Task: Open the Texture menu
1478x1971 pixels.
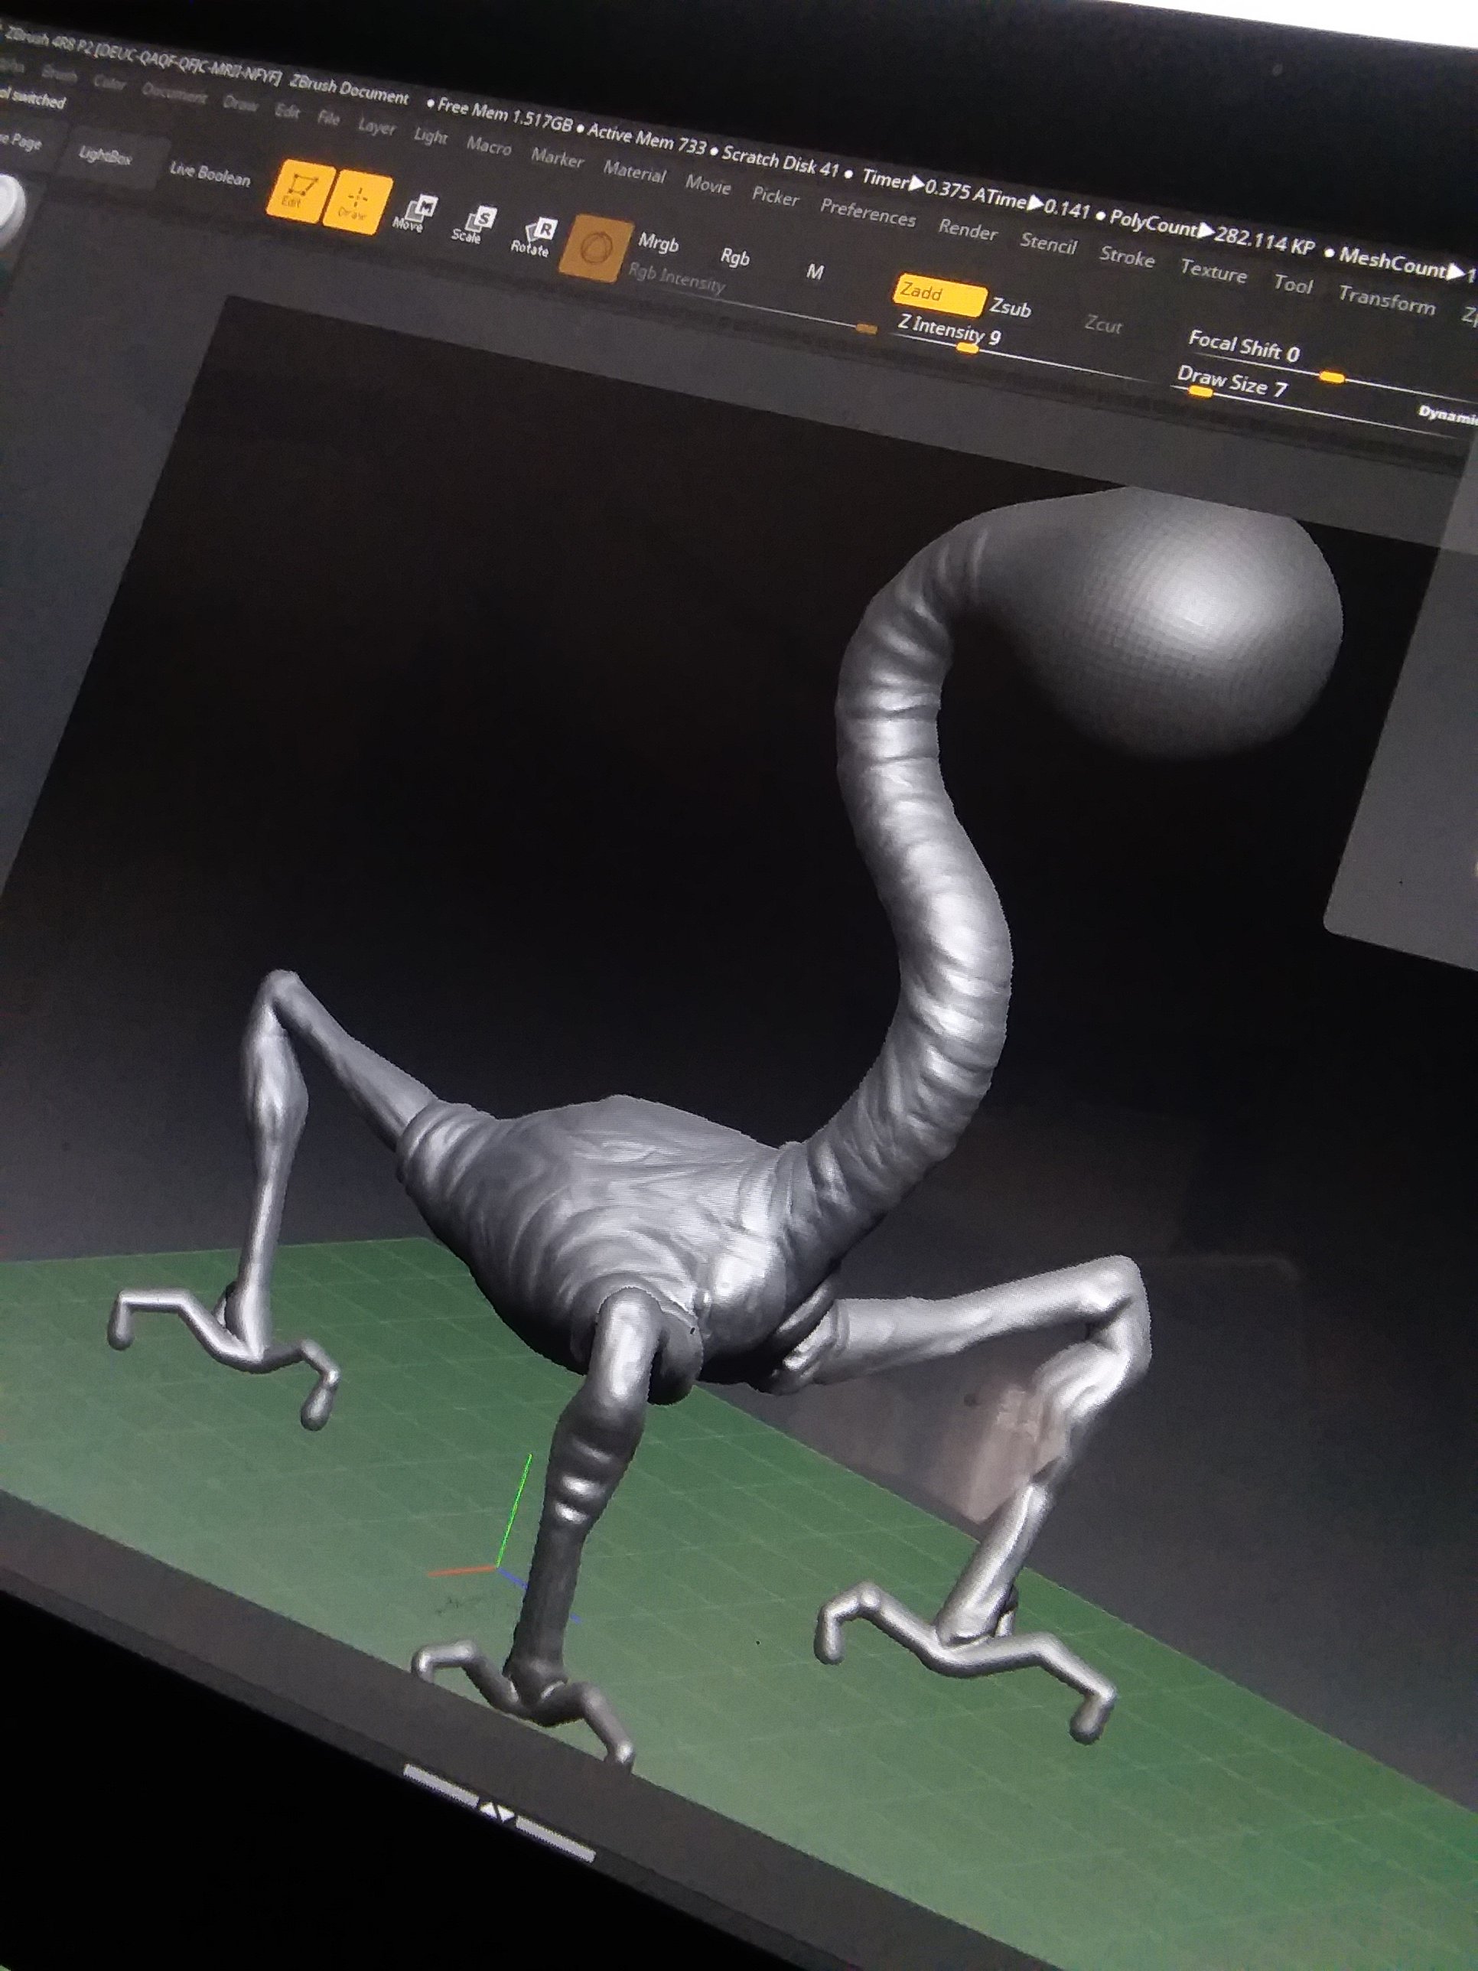Action: [x=1213, y=271]
